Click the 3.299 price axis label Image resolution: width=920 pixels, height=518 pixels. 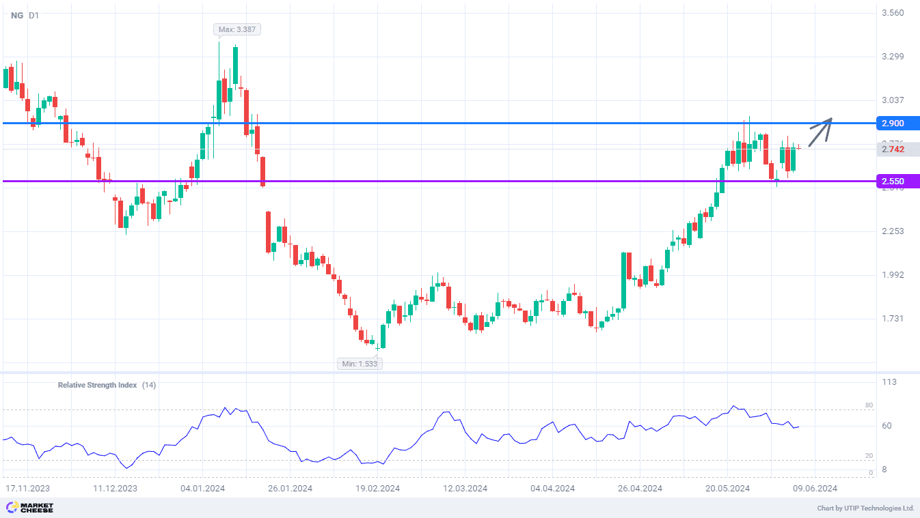(x=893, y=57)
